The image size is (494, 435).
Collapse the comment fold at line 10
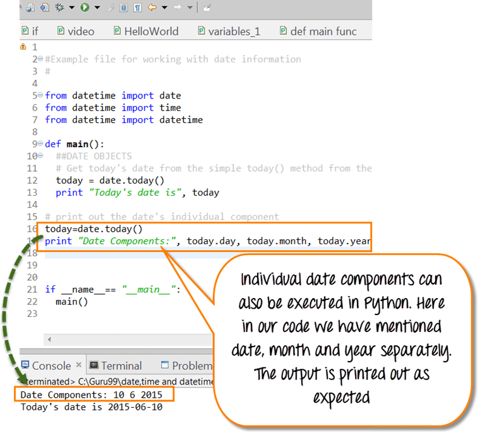coord(40,155)
